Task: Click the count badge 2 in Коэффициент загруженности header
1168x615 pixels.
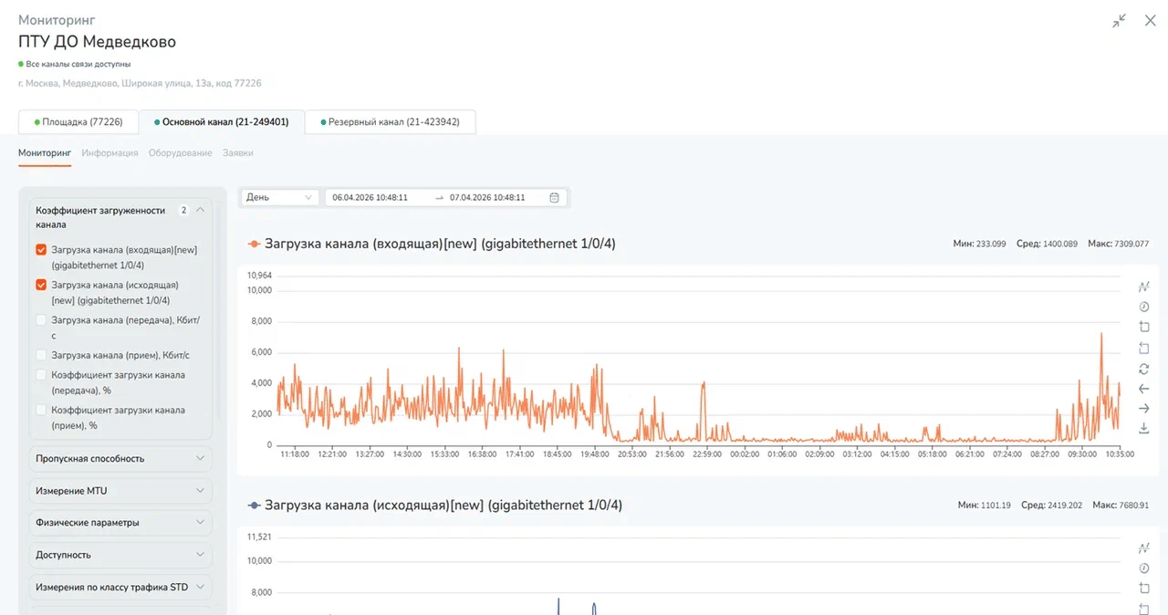Action: (x=183, y=210)
